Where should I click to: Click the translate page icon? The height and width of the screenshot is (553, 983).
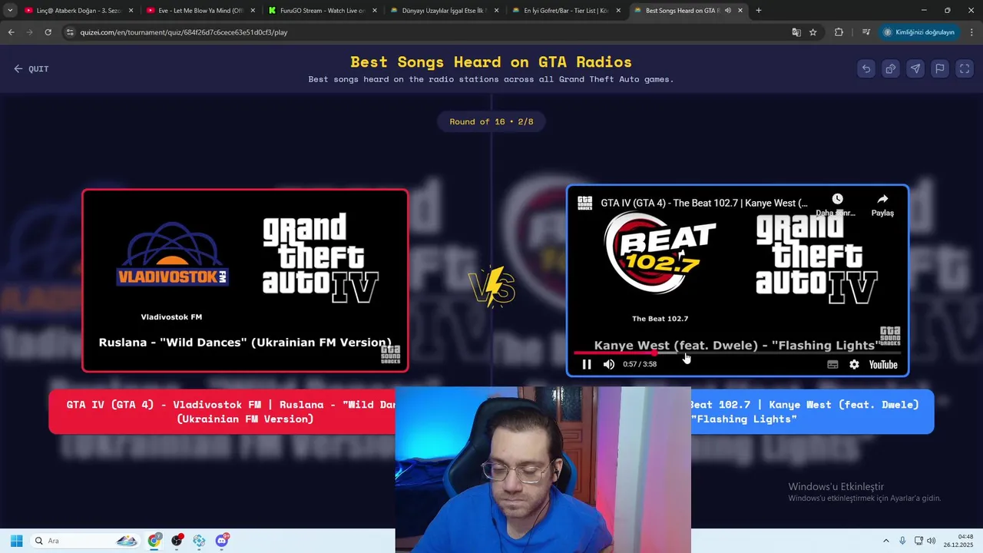tap(796, 32)
